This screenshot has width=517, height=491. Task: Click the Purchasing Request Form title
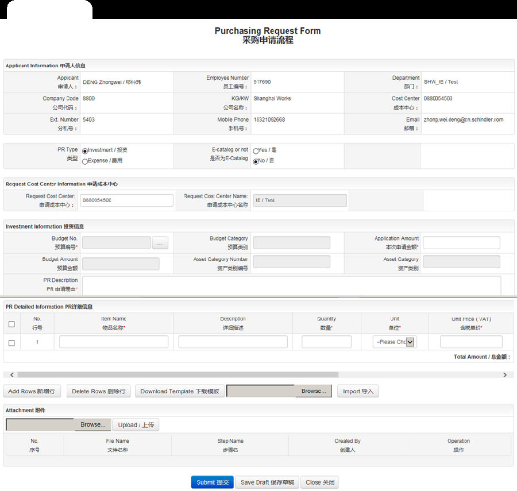267,31
